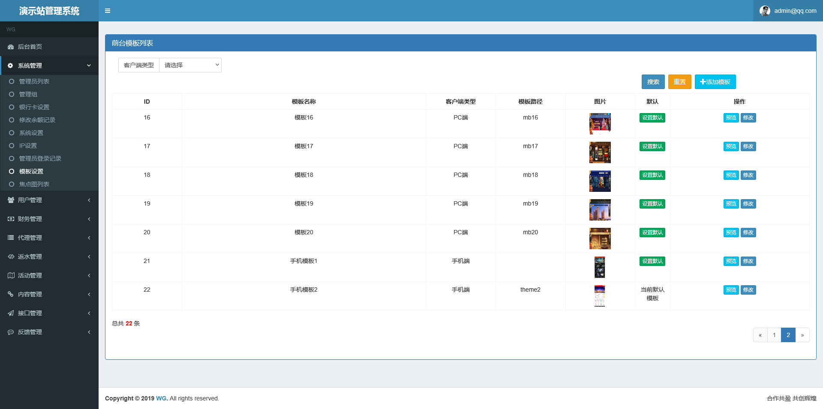Go to pagination page 1
823x409 pixels.
pyautogui.click(x=774, y=335)
